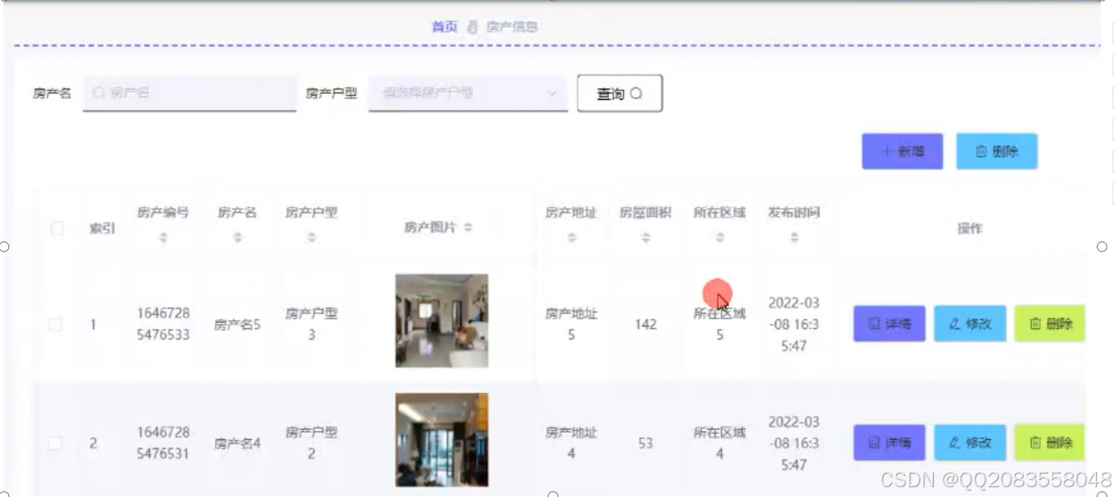Sort by 所在区域 column arrows
Viewport: 1115px width, 497px height.
click(x=720, y=238)
